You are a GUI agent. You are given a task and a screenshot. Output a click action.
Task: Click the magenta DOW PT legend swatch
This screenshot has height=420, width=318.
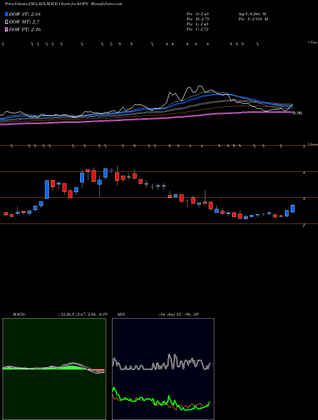[7, 30]
